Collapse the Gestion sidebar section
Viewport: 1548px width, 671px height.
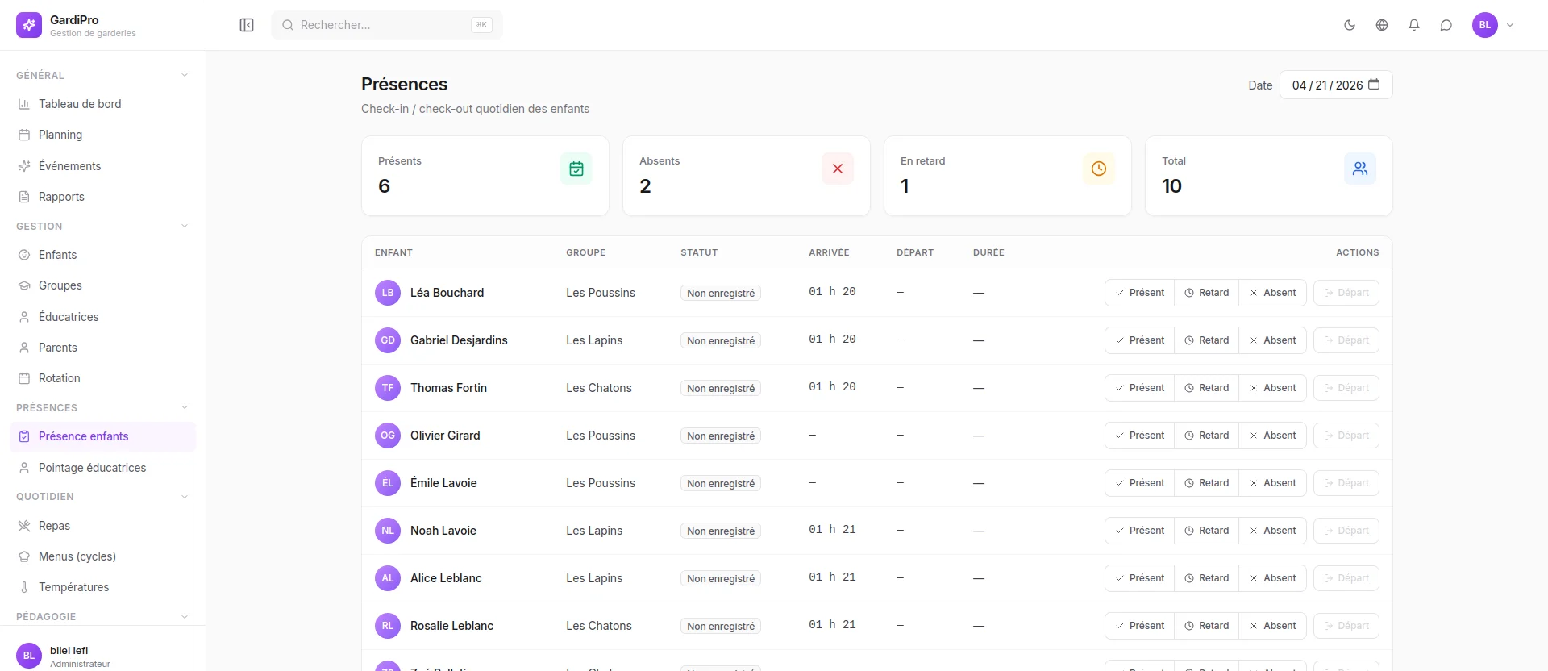coord(185,227)
